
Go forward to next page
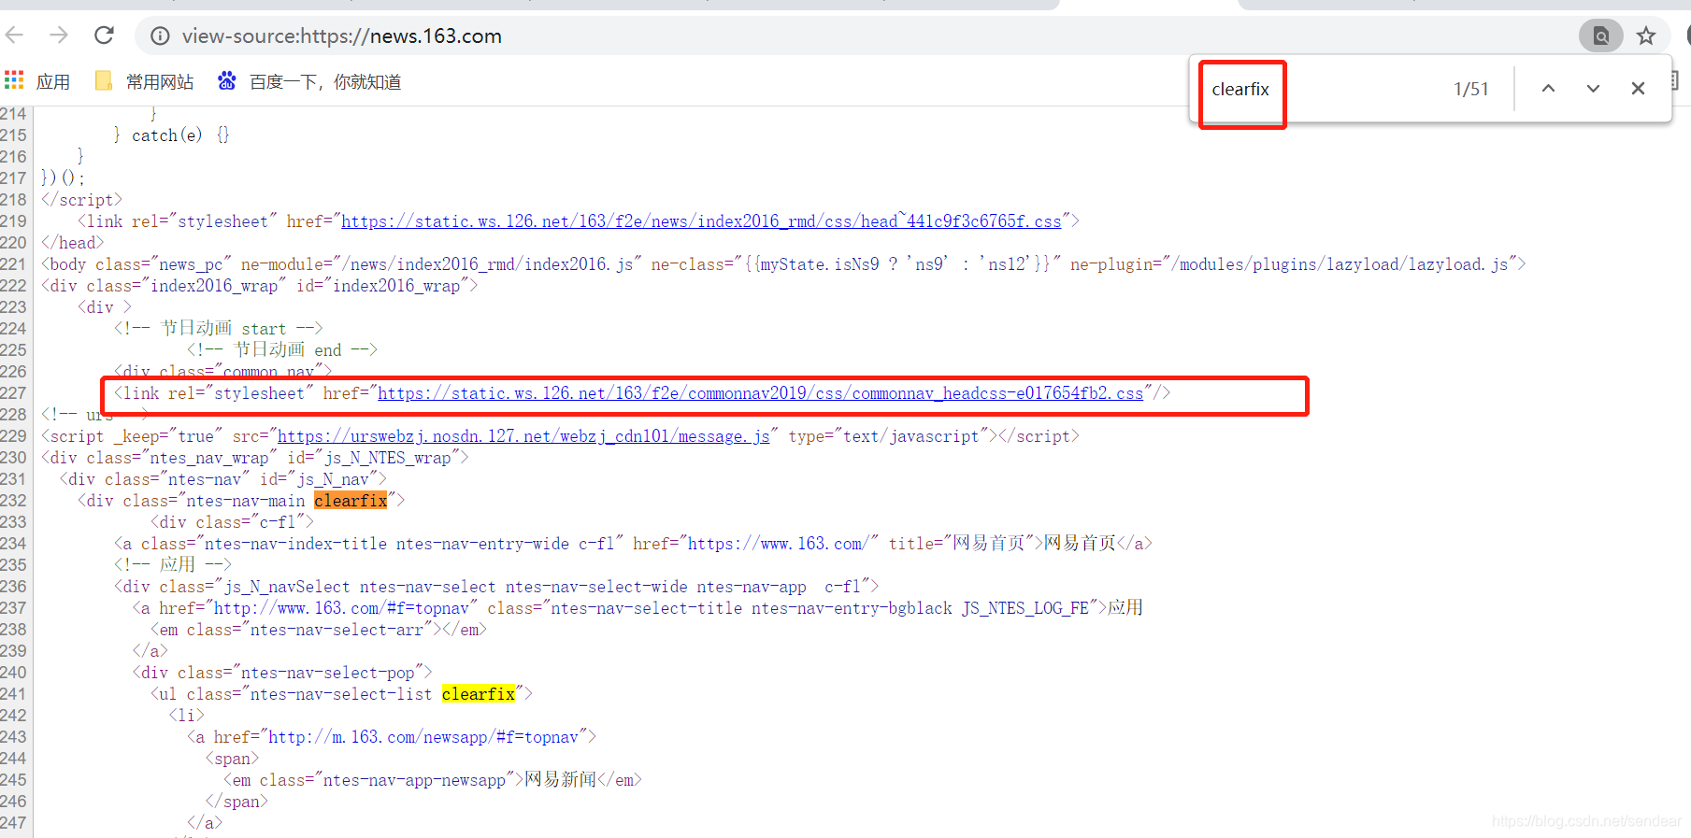pyautogui.click(x=59, y=36)
